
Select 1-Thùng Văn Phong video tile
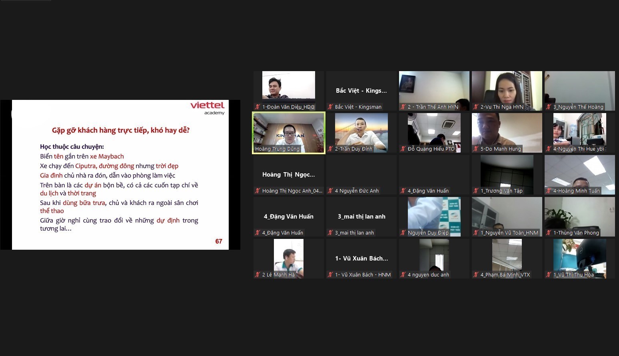579,215
